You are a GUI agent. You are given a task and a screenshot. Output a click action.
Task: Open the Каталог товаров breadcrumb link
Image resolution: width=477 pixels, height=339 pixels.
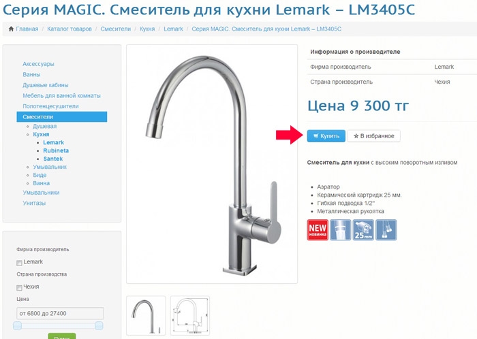(70, 29)
